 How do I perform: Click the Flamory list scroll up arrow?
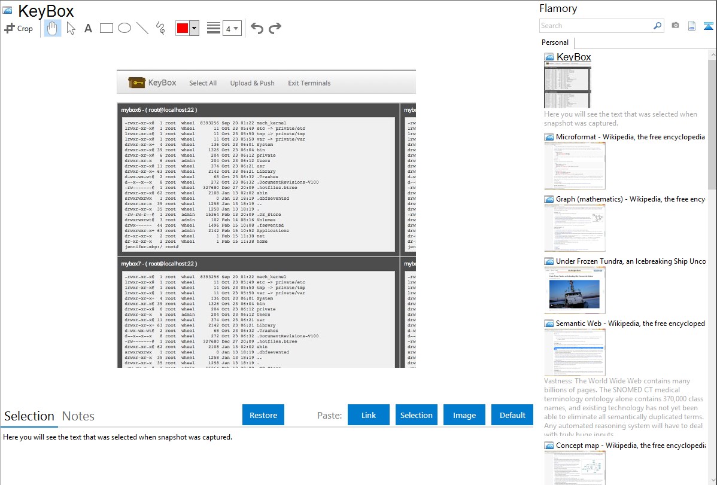pos(712,54)
